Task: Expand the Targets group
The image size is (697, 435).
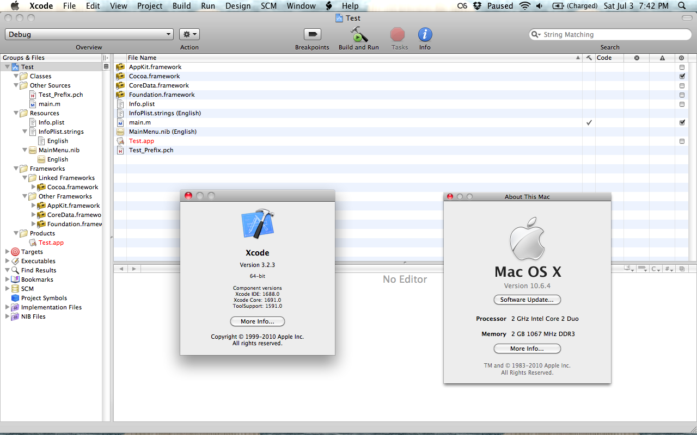Action: (x=7, y=252)
